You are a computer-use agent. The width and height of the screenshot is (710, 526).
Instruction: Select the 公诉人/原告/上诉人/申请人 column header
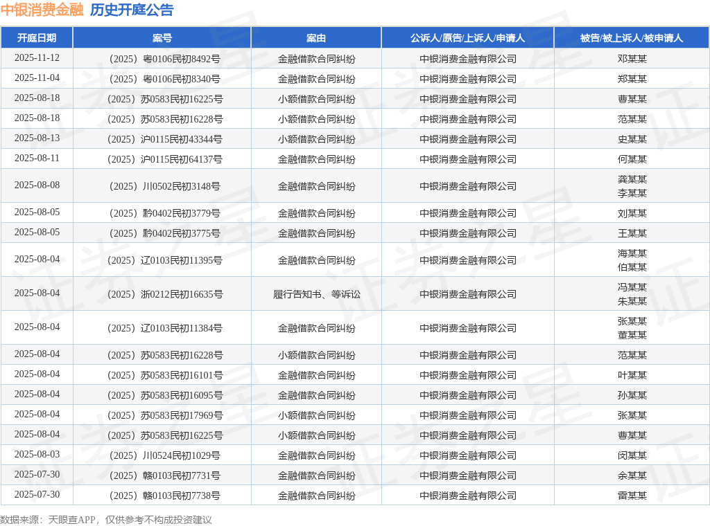(x=468, y=38)
